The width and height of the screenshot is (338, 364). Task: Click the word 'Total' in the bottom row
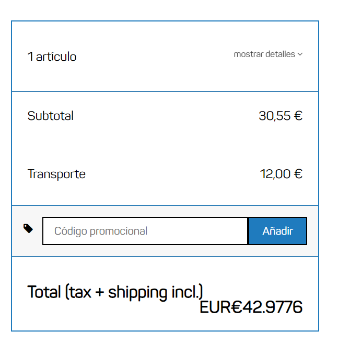(44, 292)
